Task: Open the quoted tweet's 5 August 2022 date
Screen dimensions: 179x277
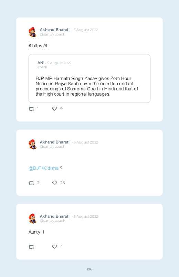Action: (59, 63)
